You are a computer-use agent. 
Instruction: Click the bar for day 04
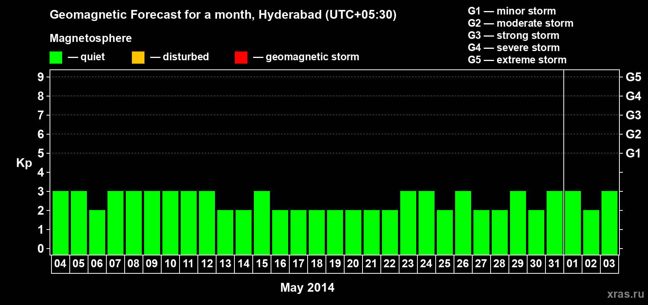tap(61, 223)
